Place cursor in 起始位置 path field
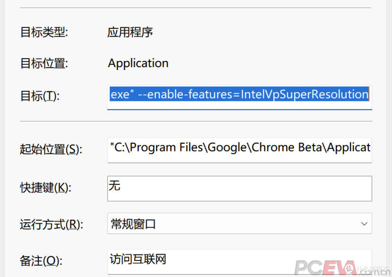The width and height of the screenshot is (392, 277). tap(240, 148)
